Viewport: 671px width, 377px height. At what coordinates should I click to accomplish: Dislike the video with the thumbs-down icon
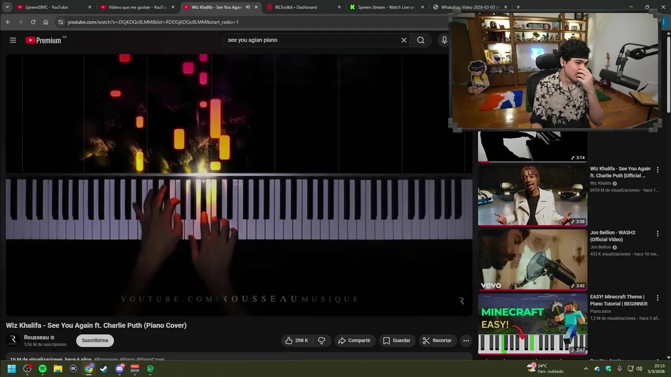coord(322,340)
